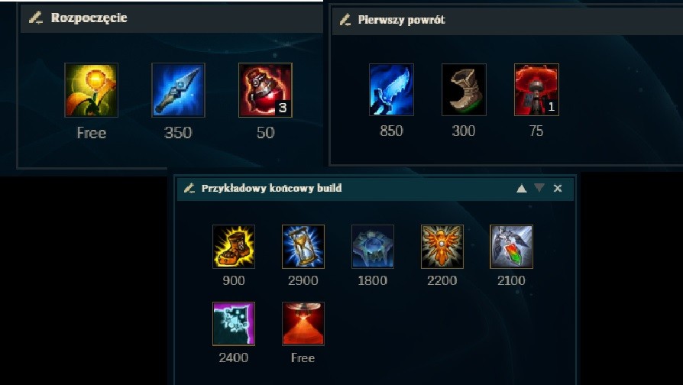Click the orange winged emblem costing 2200
The width and height of the screenshot is (683, 385).
pyautogui.click(x=442, y=247)
